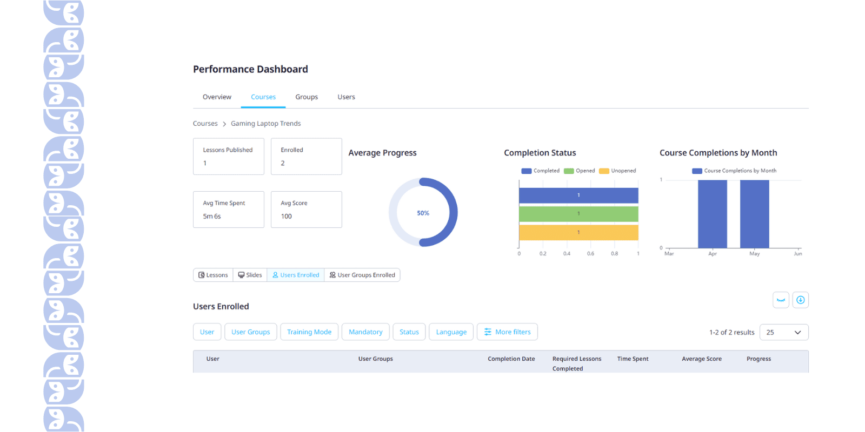Select the Courses tab
Image resolution: width=865 pixels, height=432 pixels.
coord(263,97)
